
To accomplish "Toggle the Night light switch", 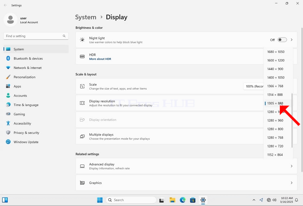I will tap(282, 40).
